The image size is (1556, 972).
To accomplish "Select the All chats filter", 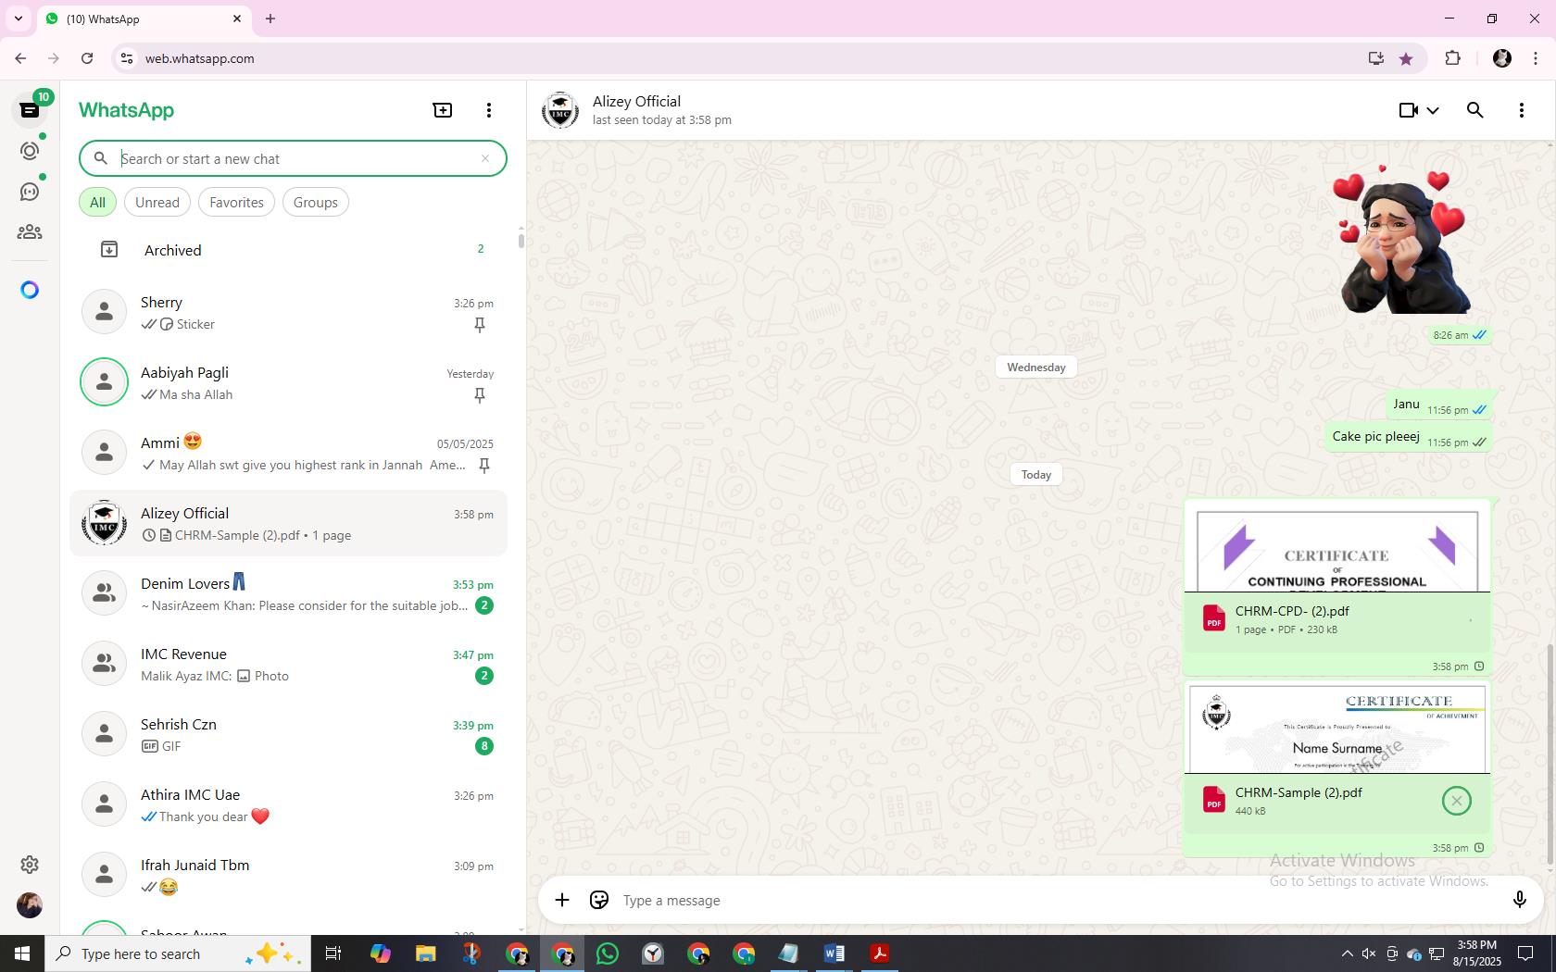I will coord(97,202).
